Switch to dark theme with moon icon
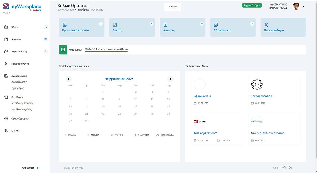This screenshot has height=173, width=317. tap(290, 167)
